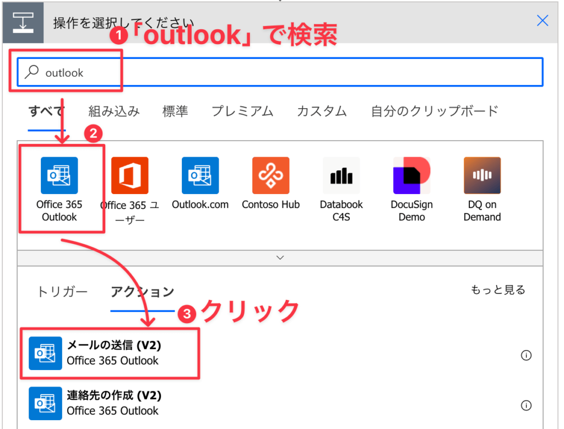Focus the outlook search input field

(x=280, y=72)
